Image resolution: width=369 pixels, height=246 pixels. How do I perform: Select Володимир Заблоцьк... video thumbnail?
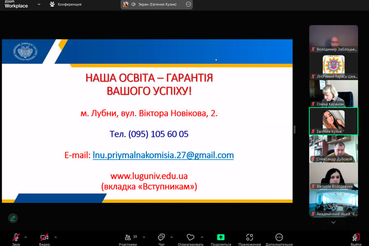coord(333,39)
